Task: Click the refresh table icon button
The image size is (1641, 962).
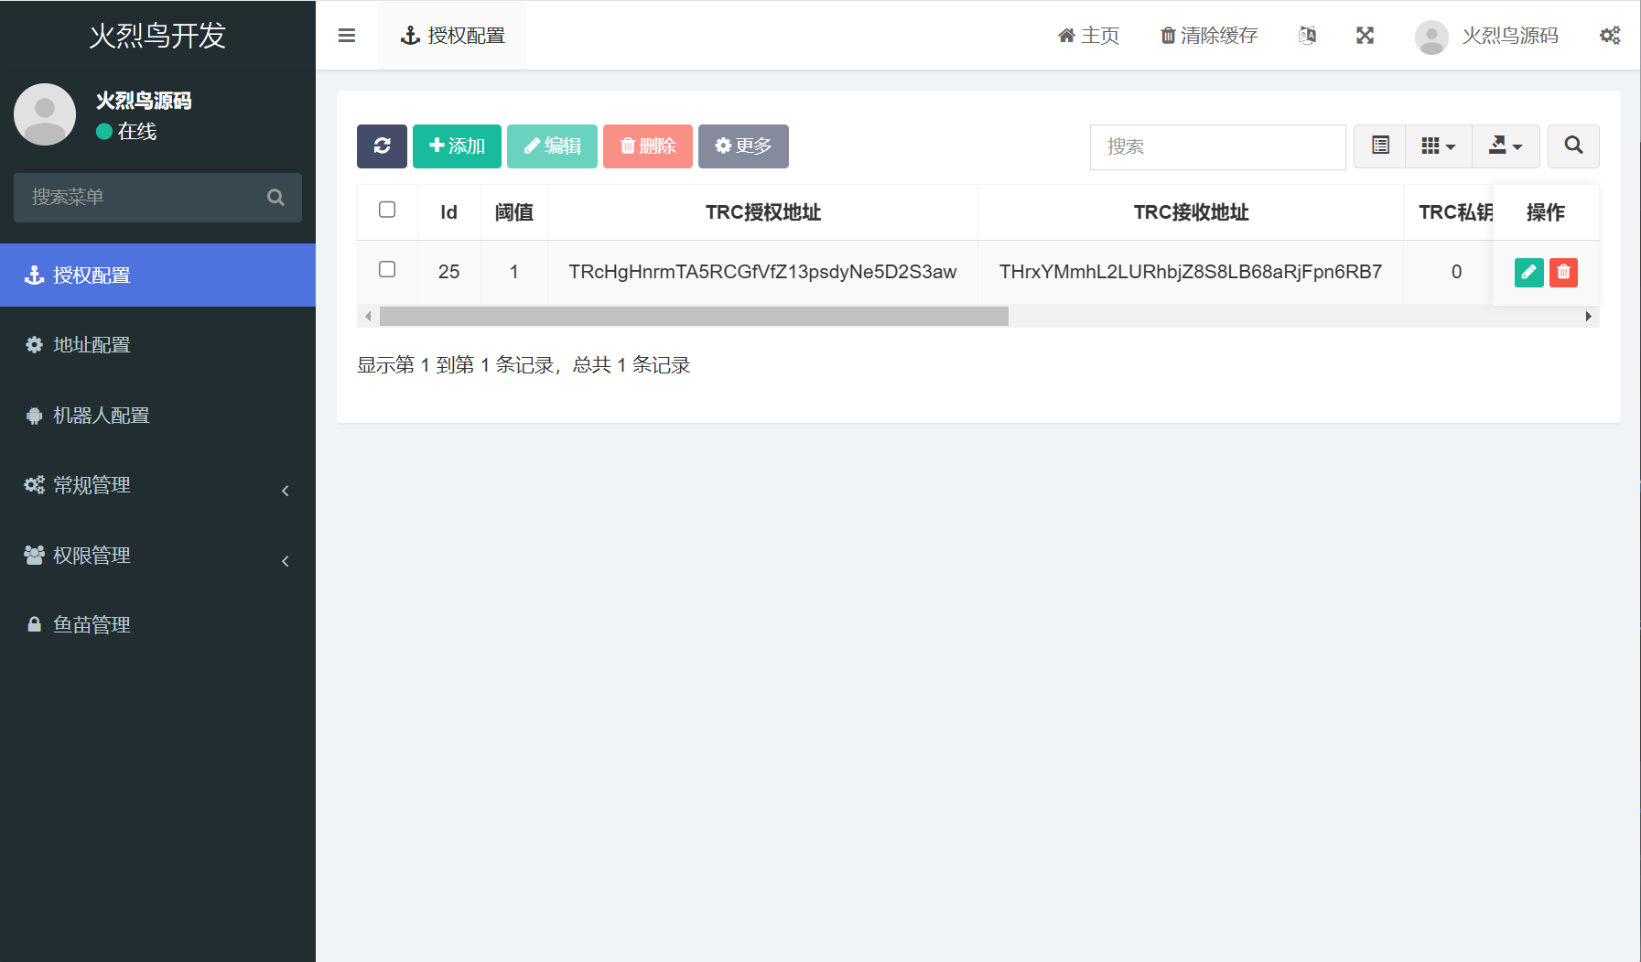Action: (x=382, y=146)
